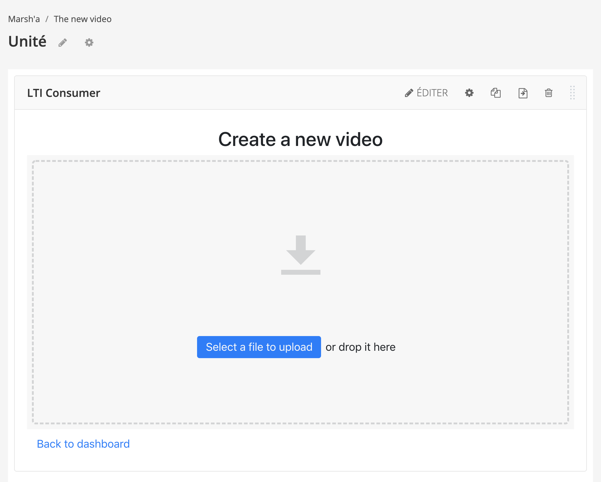Image resolution: width=601 pixels, height=482 pixels.
Task: Click the pencil icon inside ÉDITER
Action: (x=409, y=93)
